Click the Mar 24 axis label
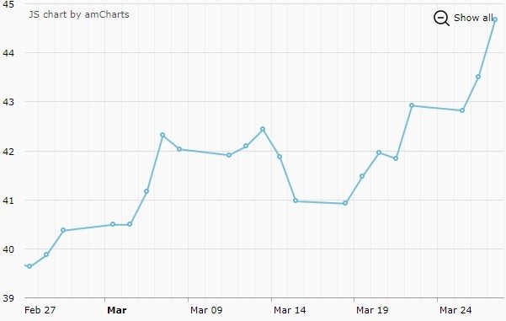The height and width of the screenshot is (321, 506). pos(455,310)
